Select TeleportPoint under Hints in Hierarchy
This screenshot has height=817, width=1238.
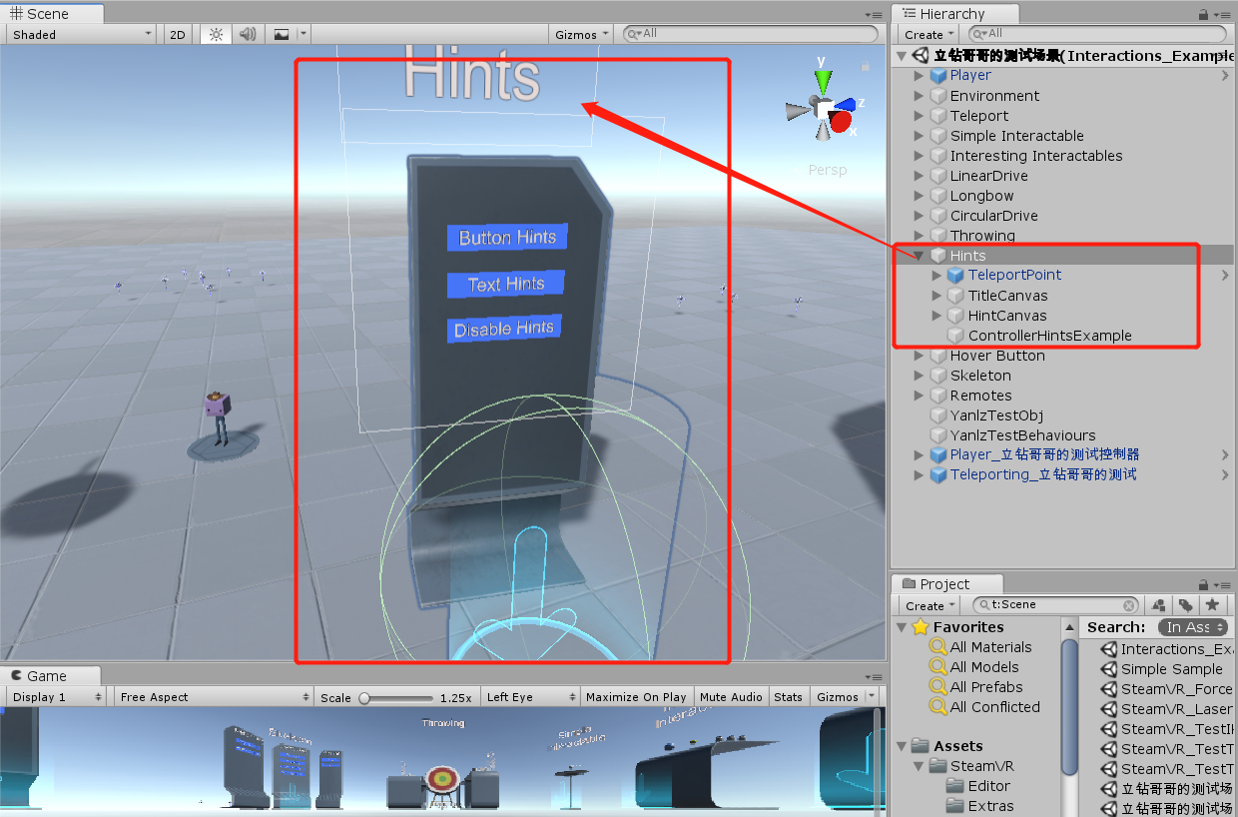coord(1014,275)
